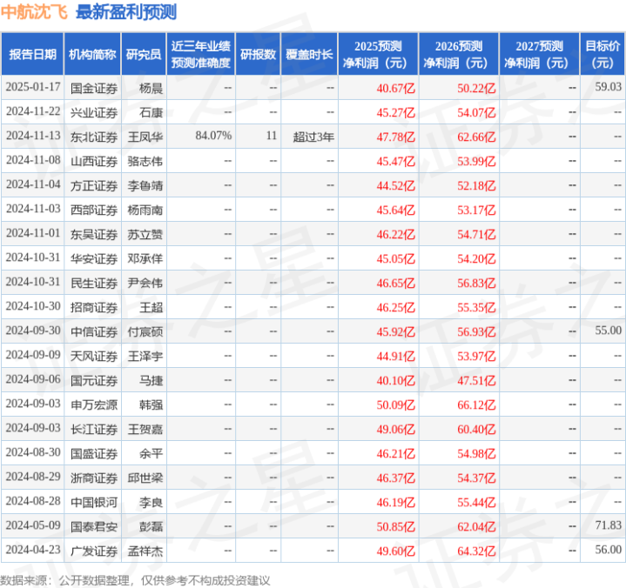Select the date 2024-11-22
Viewport: 626px width, 588px height.
[x=33, y=111]
